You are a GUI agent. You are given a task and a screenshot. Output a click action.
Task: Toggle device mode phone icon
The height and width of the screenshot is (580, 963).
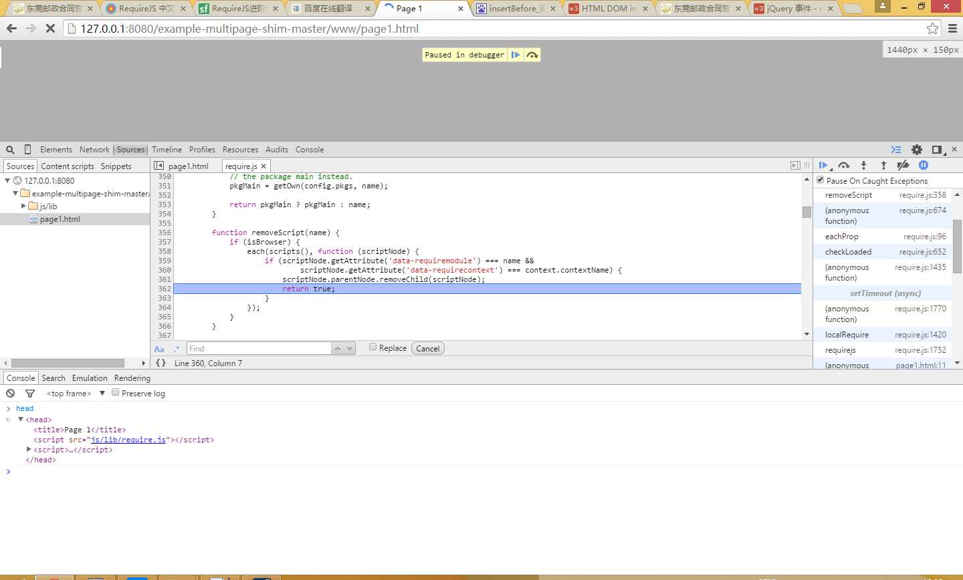click(27, 150)
